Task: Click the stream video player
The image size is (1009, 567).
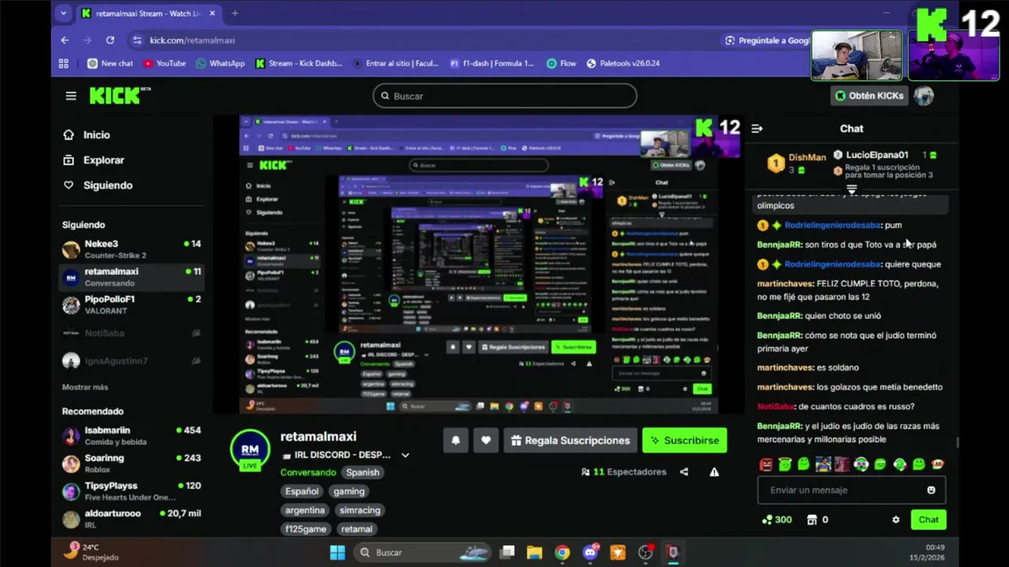Action: pos(478,265)
